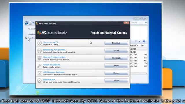185x104 pixels.
Task: Click the AVG icon in installer title bar
Action: (37, 23)
